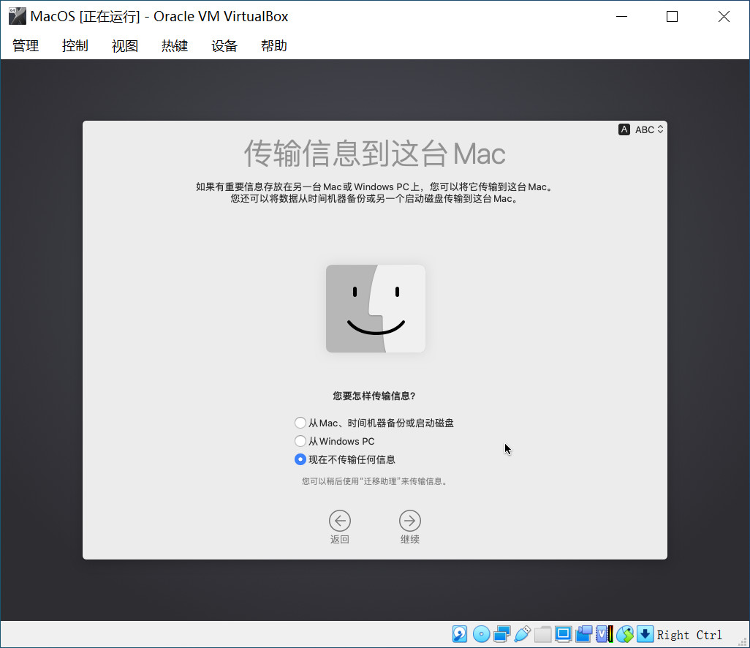Select 从Mac、时间机器备份或启动磁盘 option

click(x=374, y=423)
